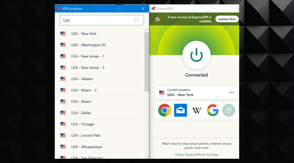Click the Current Location USA - New York card
Screen dimensions: 294x163
[196, 93]
